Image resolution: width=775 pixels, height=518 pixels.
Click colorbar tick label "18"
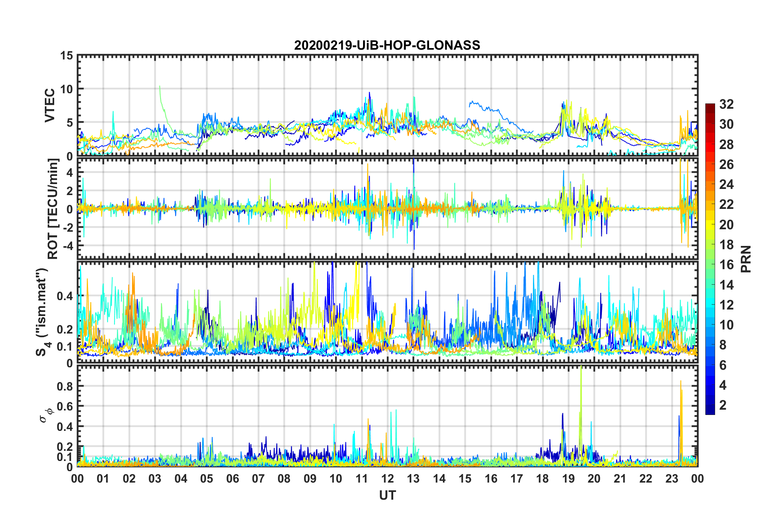click(x=726, y=245)
